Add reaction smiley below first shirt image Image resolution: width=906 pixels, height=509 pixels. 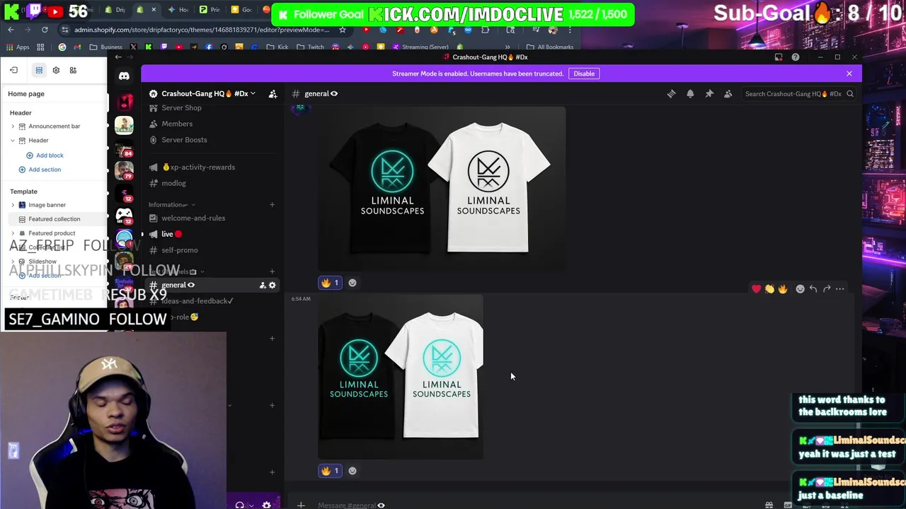pyautogui.click(x=352, y=283)
